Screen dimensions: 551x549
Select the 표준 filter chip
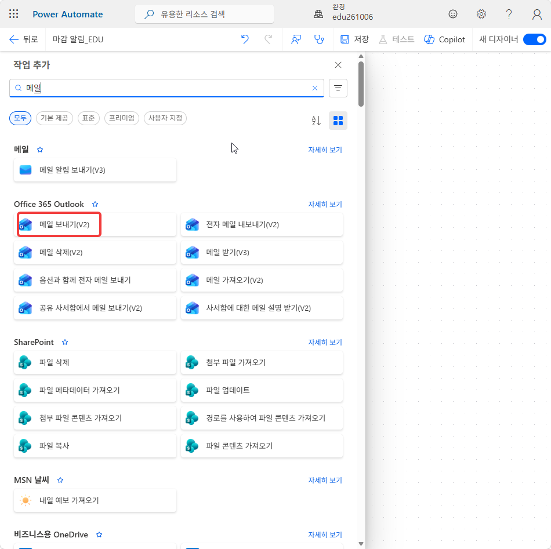(89, 118)
